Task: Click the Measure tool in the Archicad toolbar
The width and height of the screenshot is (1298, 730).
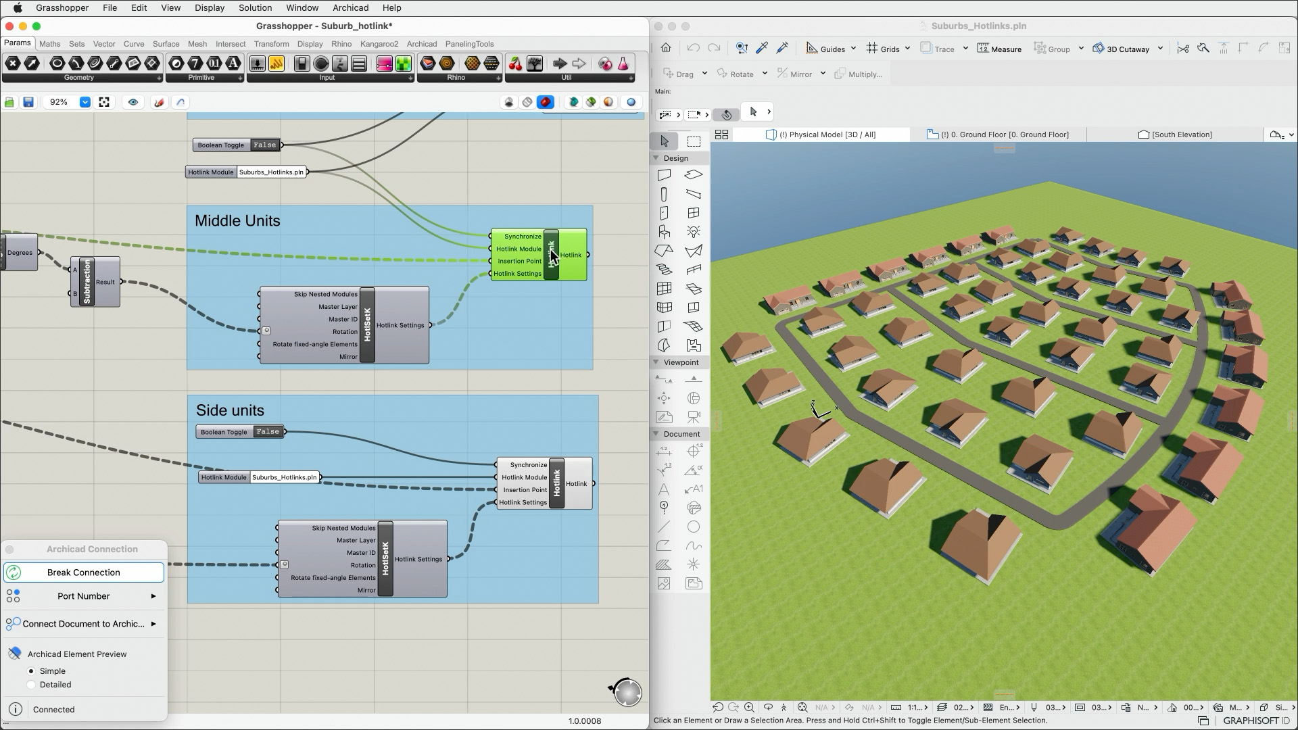Action: pyautogui.click(x=999, y=49)
